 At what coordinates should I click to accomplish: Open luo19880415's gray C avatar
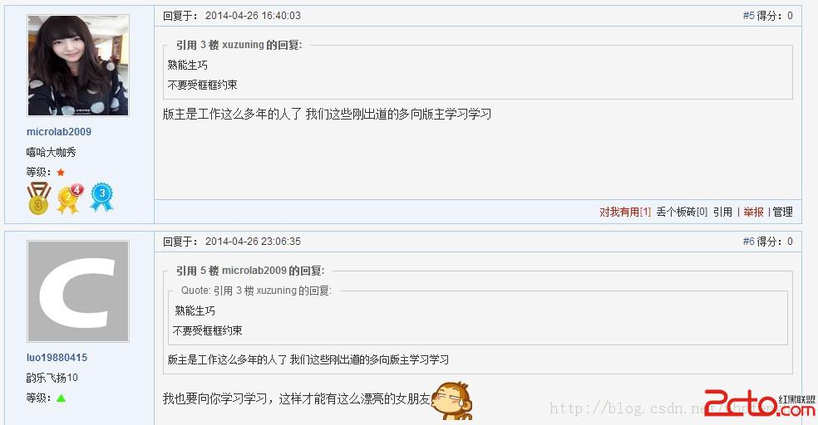(78, 291)
